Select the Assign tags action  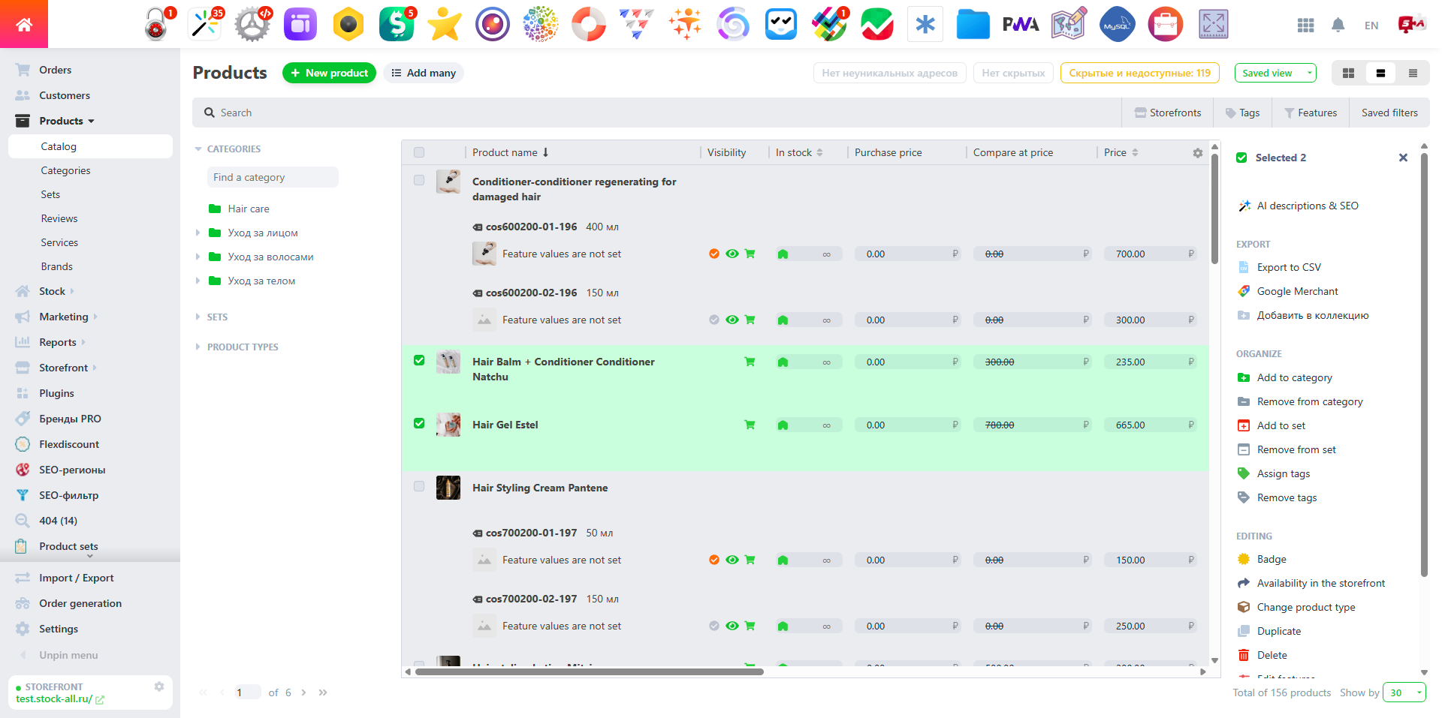pyautogui.click(x=1283, y=473)
